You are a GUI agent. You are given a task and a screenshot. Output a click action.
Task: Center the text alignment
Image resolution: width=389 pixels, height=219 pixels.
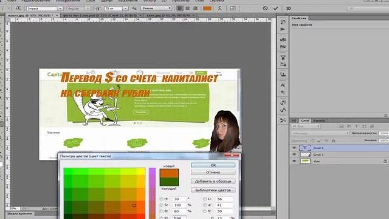click(188, 9)
